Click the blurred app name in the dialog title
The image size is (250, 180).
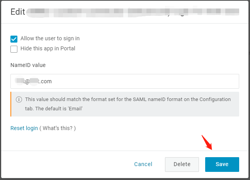coord(133,12)
